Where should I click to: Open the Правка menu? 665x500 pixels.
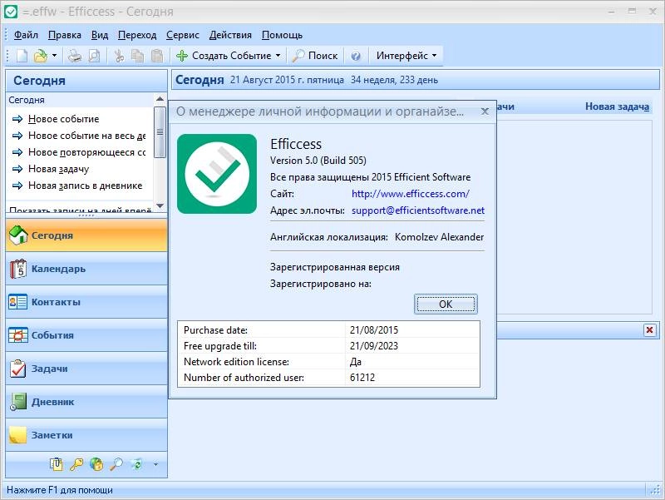tap(65, 35)
